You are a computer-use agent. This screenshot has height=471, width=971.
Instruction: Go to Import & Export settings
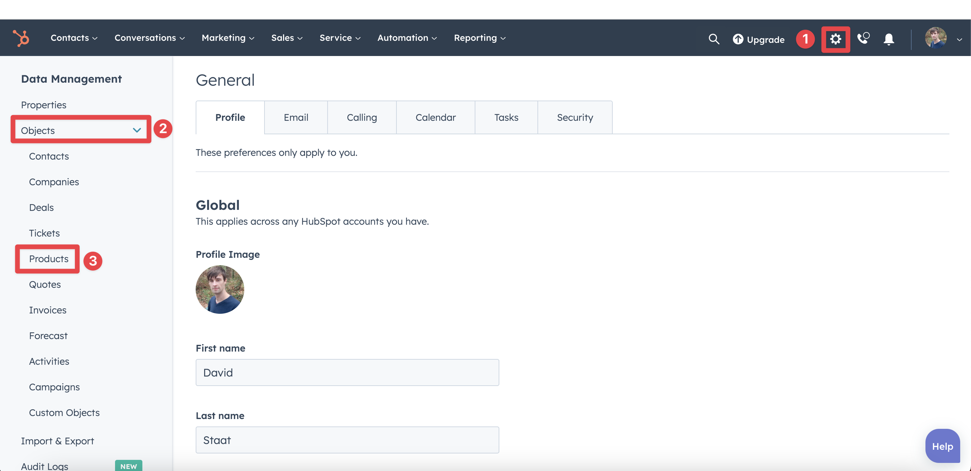click(x=57, y=441)
